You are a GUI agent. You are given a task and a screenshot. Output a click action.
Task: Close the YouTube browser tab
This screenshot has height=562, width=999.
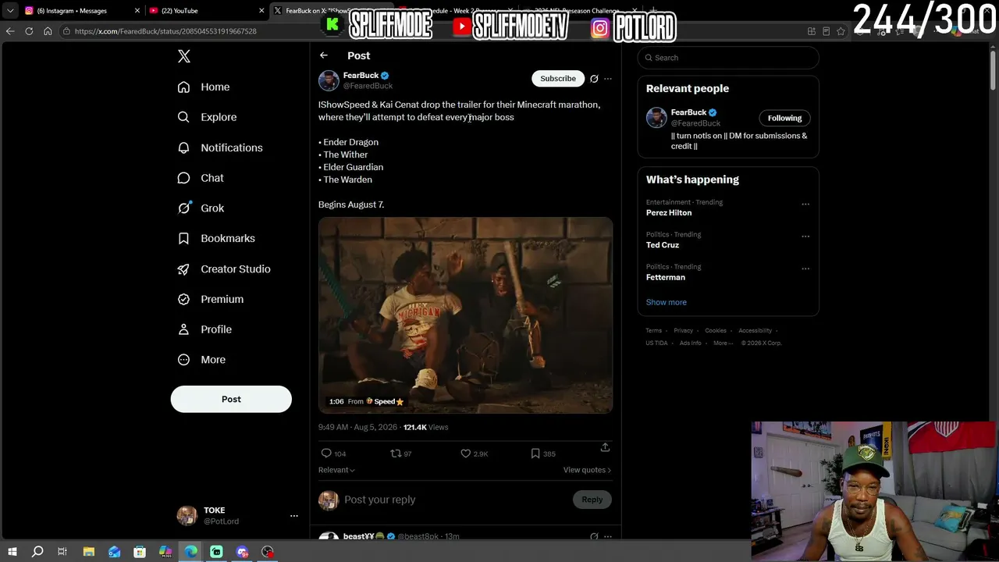click(261, 11)
